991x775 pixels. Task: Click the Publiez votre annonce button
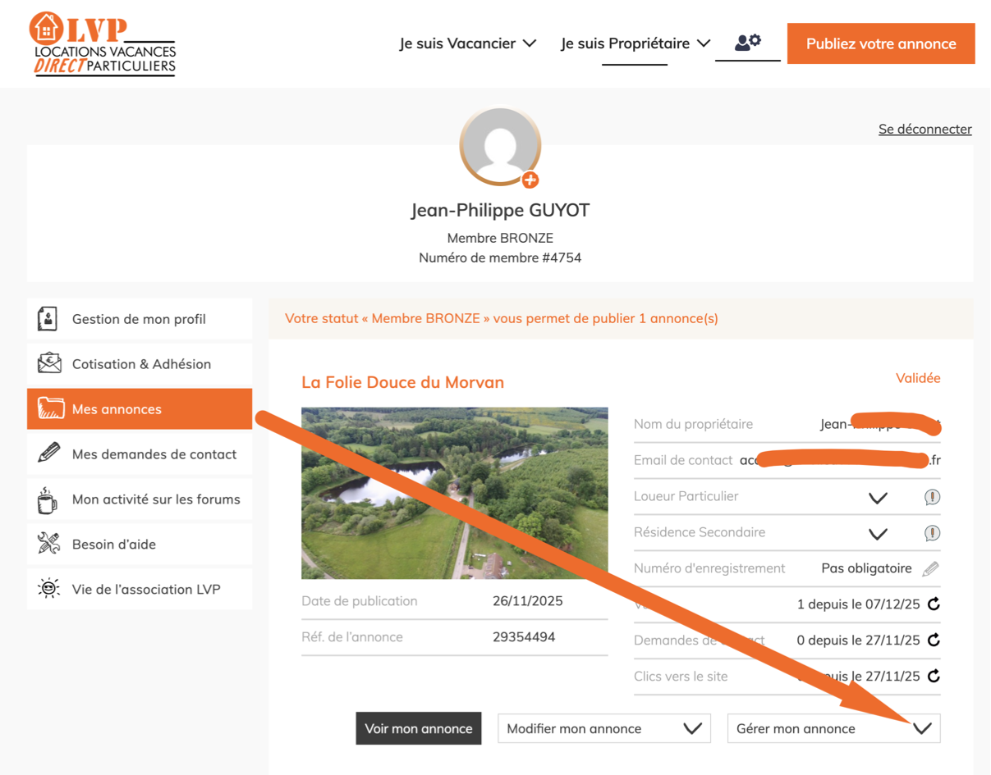pos(881,43)
